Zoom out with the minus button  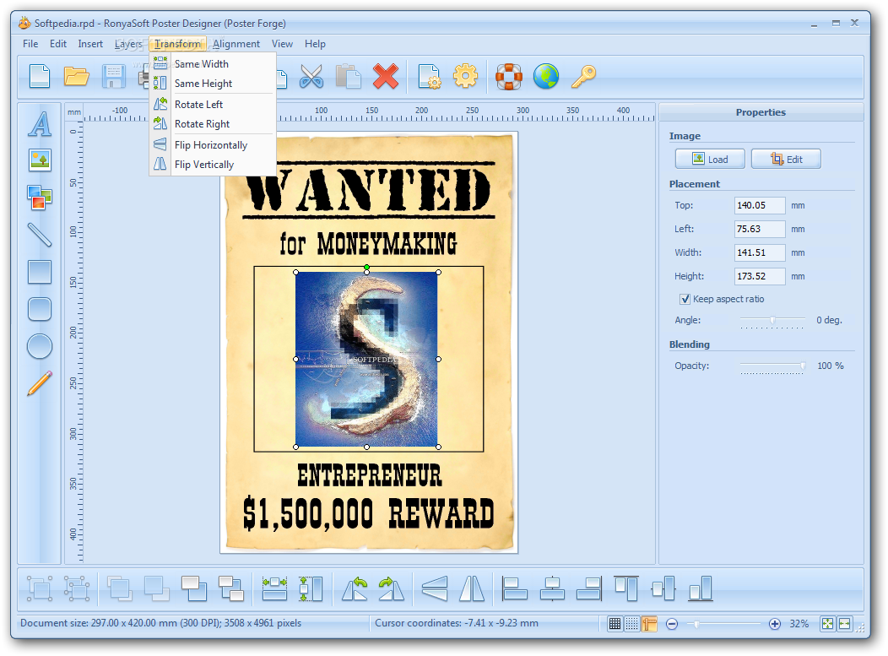coord(672,624)
